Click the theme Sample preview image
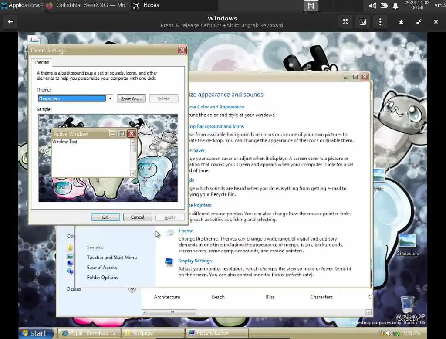 tap(108, 158)
